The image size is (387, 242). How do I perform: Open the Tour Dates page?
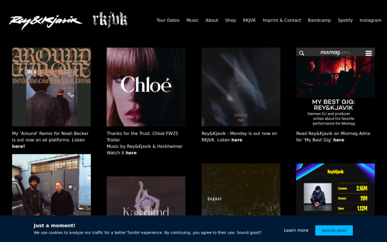pyautogui.click(x=168, y=20)
